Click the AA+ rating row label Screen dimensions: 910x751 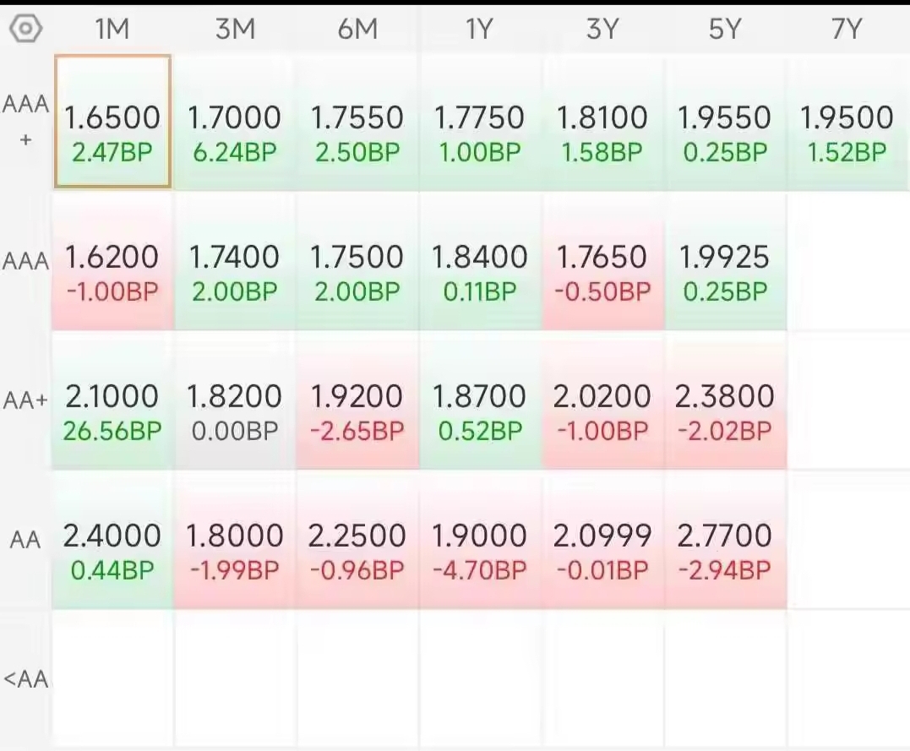(x=25, y=401)
